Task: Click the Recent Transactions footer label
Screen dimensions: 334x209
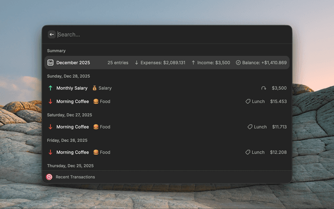Action: point(75,177)
